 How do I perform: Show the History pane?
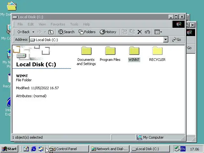(x=108, y=32)
